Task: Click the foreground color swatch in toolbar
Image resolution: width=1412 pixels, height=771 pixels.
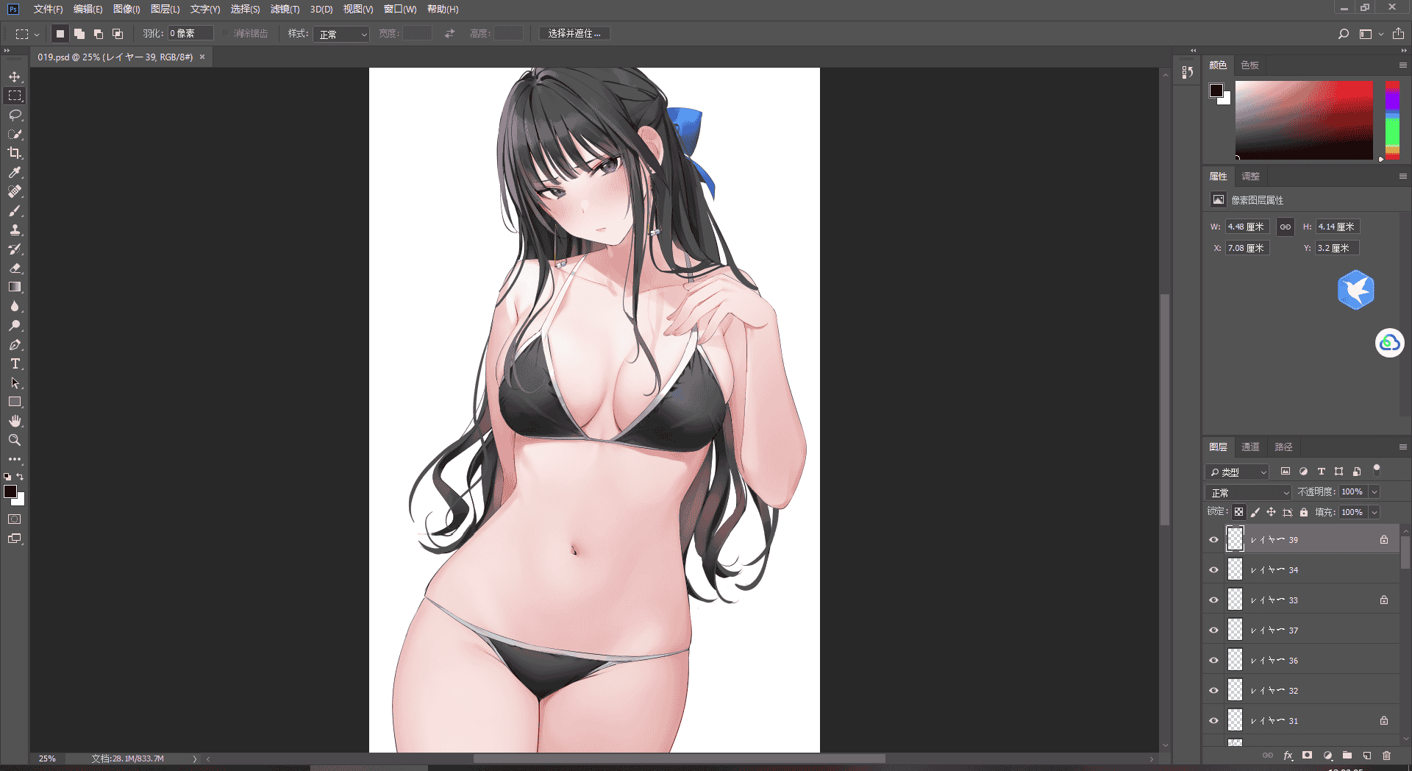Action: click(x=10, y=491)
